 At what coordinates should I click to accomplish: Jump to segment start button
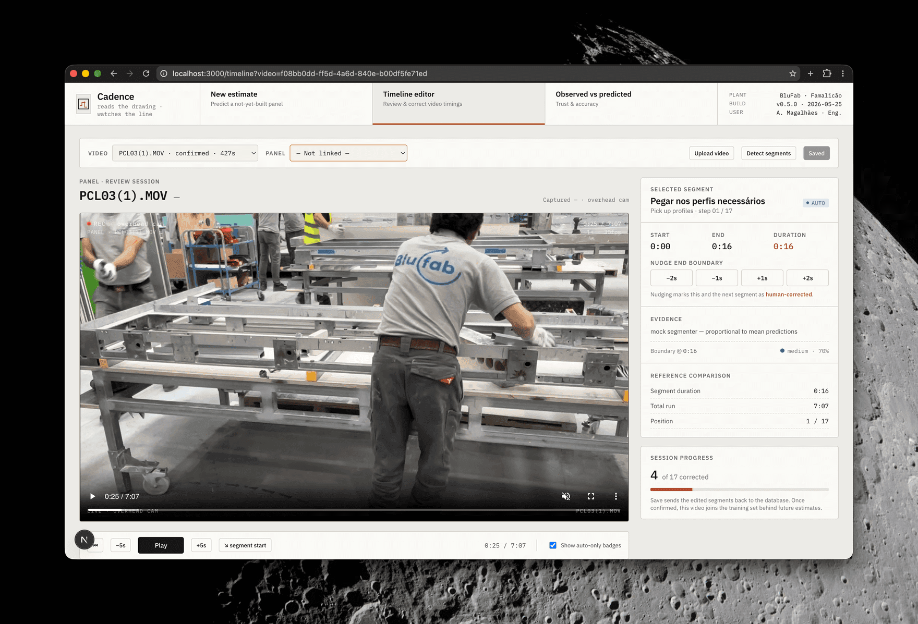(245, 545)
